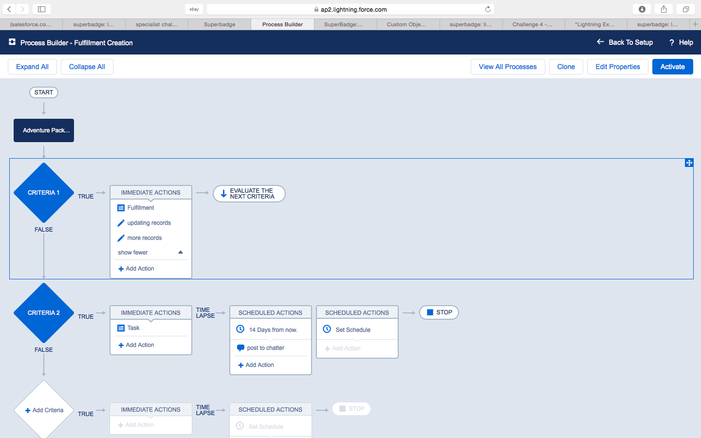Clone the process

[x=566, y=67]
